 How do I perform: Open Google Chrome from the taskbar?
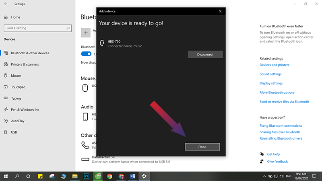(x=109, y=176)
